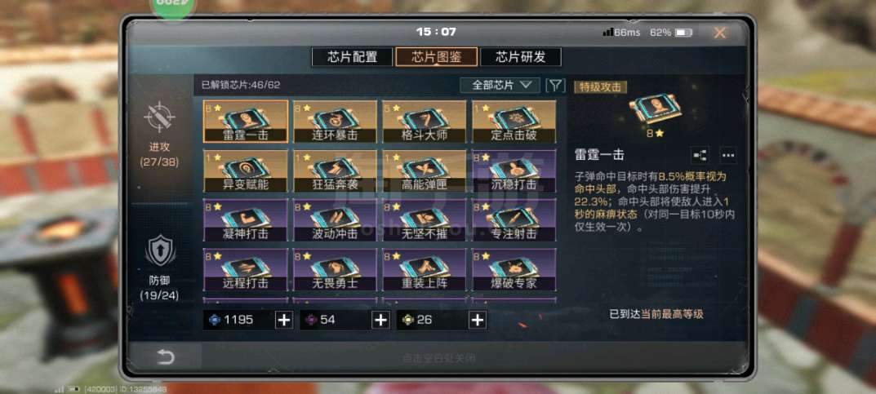
Task: Expand the 全部芯片 dropdown
Action: (x=500, y=86)
